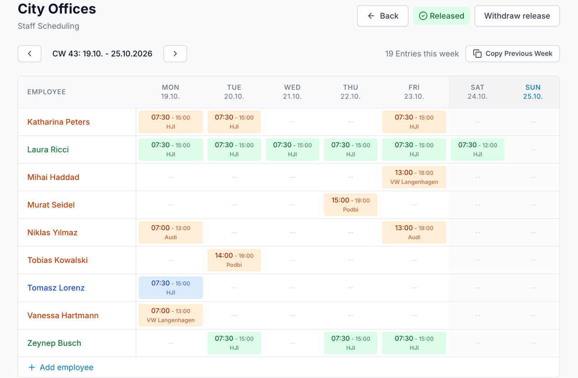
Task: Click empty Zeynep Busch Monday cell
Action: 171,343
